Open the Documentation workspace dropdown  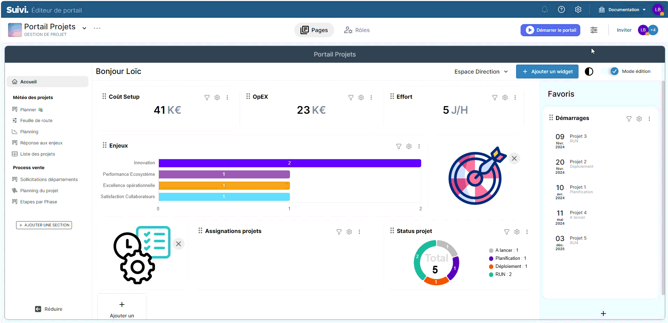623,10
